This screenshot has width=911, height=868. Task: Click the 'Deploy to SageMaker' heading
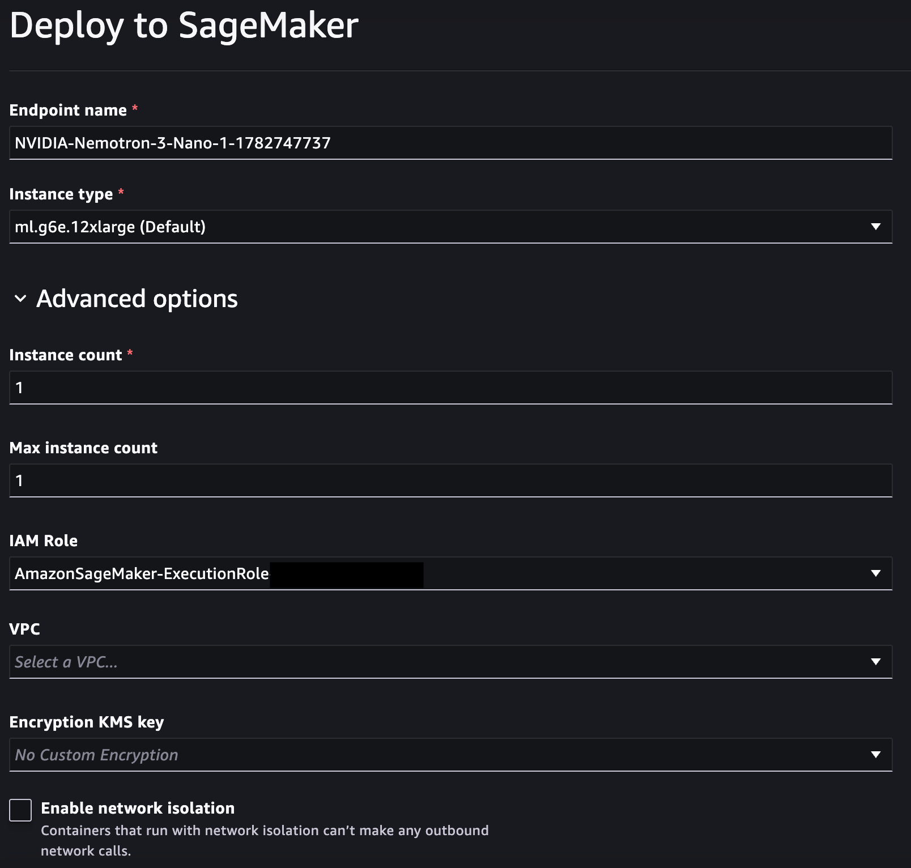pos(184,25)
